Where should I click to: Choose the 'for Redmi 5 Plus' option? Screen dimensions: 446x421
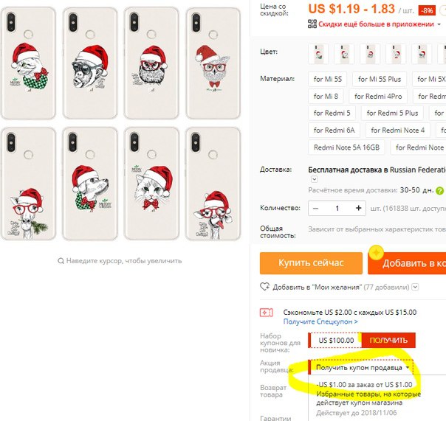point(392,113)
